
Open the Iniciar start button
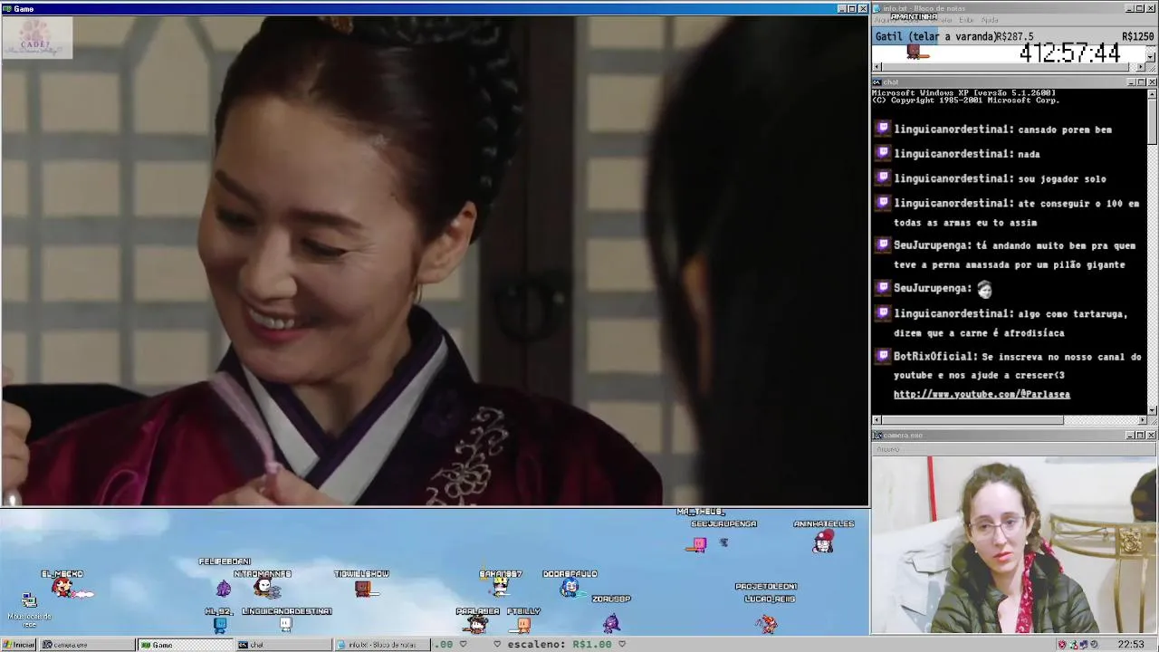(x=18, y=645)
